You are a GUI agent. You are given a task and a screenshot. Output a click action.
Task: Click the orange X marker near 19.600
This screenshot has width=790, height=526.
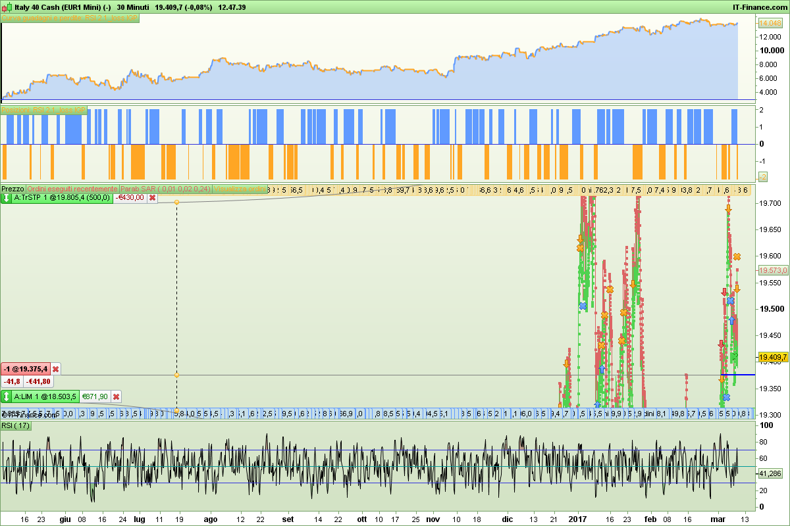click(737, 256)
